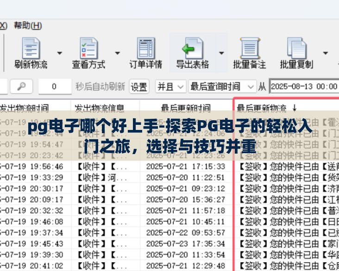339x271 pixels.
Task: Select cell 2025-07-21 10:45:11
Action: coord(186,222)
